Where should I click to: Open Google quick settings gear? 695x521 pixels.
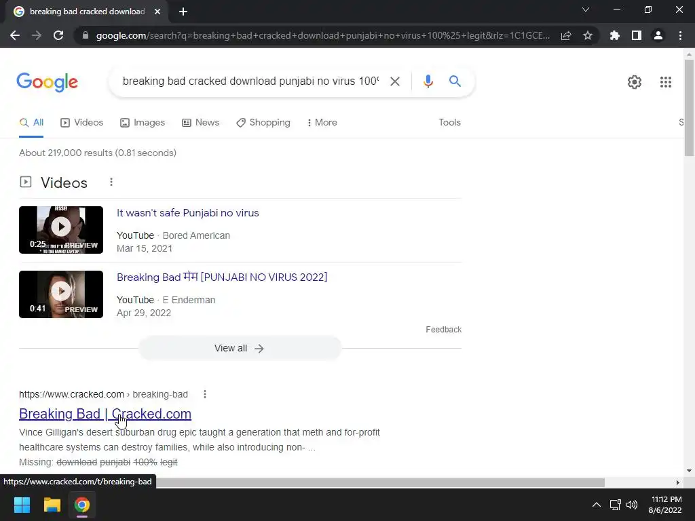click(635, 82)
